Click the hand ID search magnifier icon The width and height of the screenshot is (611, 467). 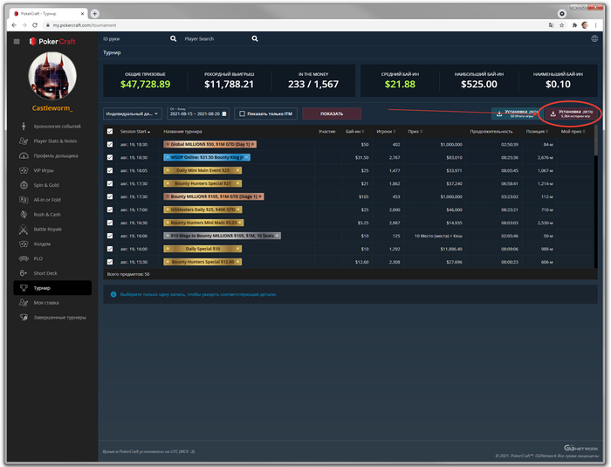[x=173, y=38]
